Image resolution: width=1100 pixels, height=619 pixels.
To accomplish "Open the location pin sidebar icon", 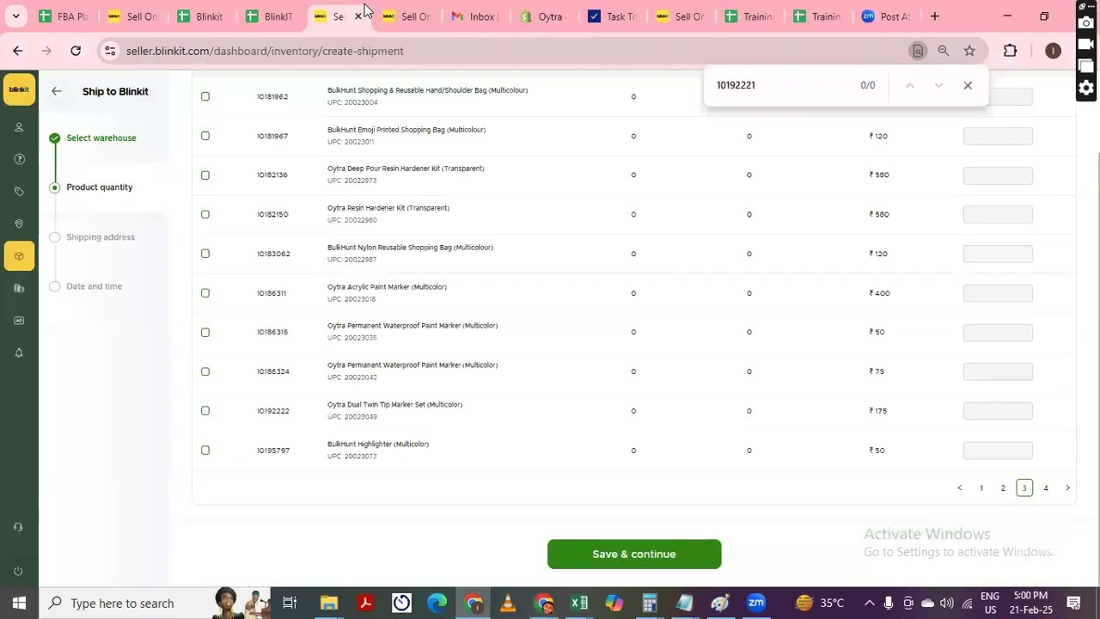I will point(19,224).
